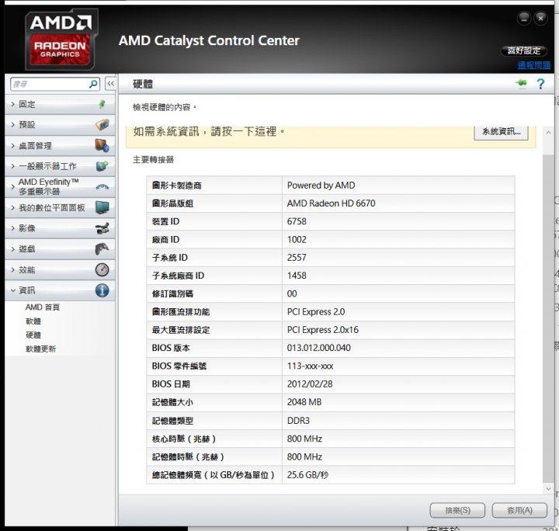559x531 pixels.
Task: Click the 裝置 ID value 6758
Action: pyautogui.click(x=297, y=221)
